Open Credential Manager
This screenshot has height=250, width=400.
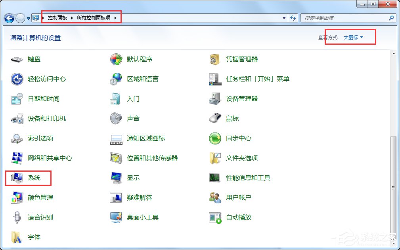pos(241,59)
